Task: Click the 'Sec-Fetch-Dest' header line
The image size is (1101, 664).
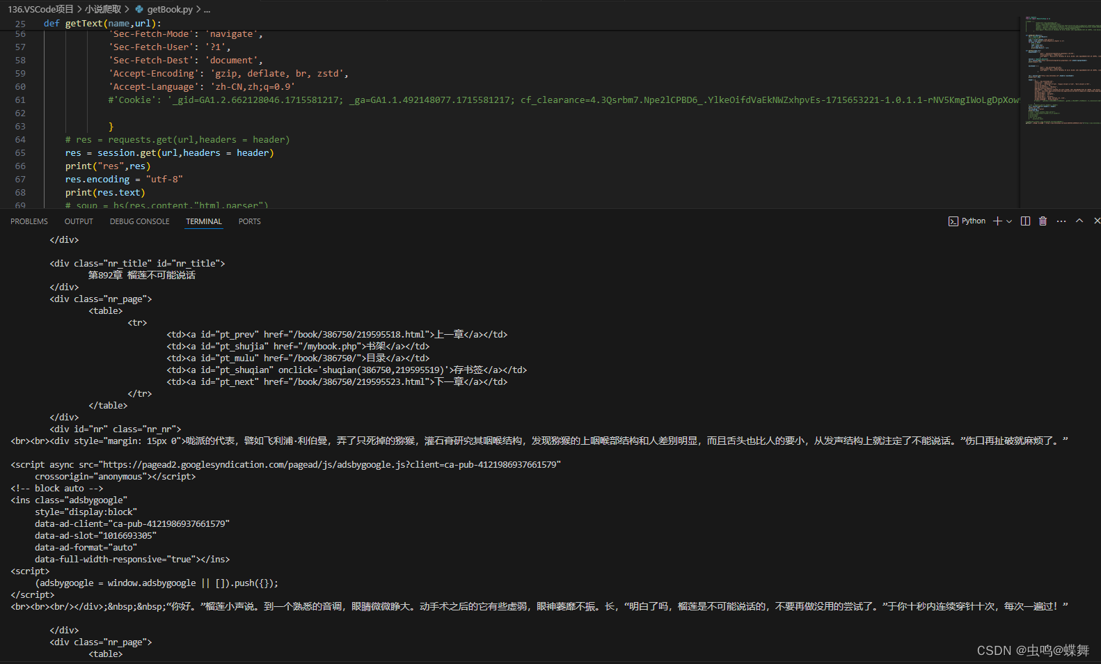Action: coord(185,61)
